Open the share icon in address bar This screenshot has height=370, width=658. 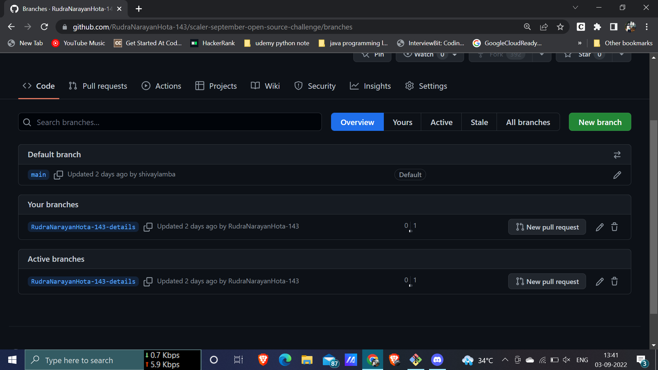coord(544,27)
